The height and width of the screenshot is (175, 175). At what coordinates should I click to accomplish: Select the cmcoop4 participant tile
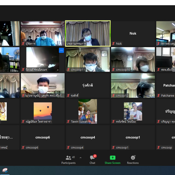88,137
